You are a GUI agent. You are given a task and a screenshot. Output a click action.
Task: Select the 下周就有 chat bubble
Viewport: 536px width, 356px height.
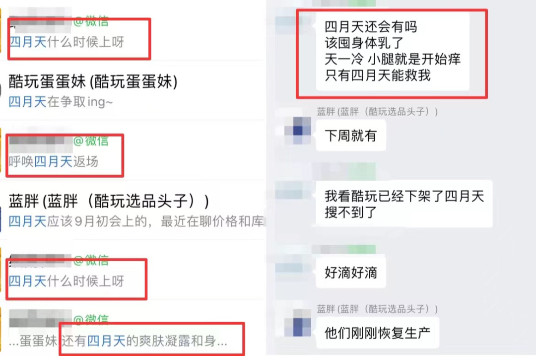coord(351,136)
